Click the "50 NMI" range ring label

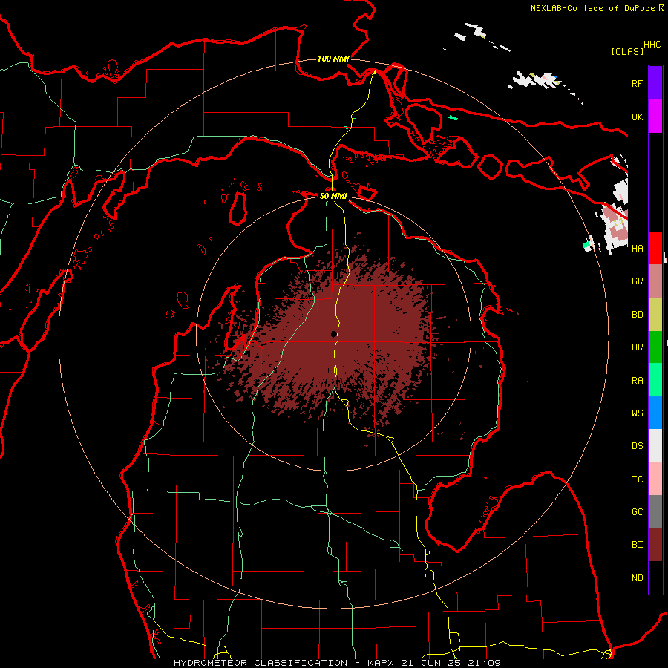coord(333,196)
